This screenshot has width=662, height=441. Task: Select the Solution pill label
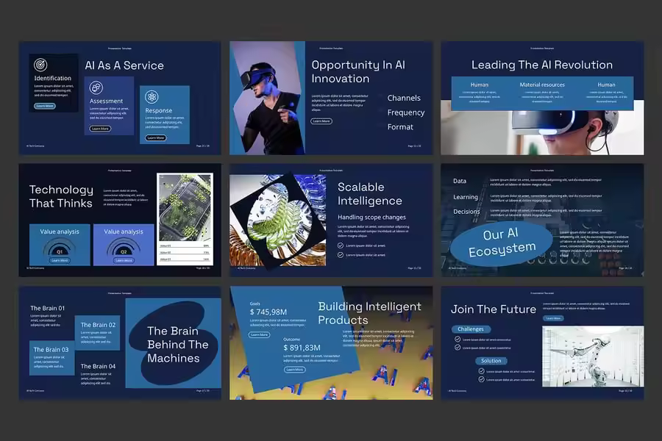pyautogui.click(x=491, y=361)
